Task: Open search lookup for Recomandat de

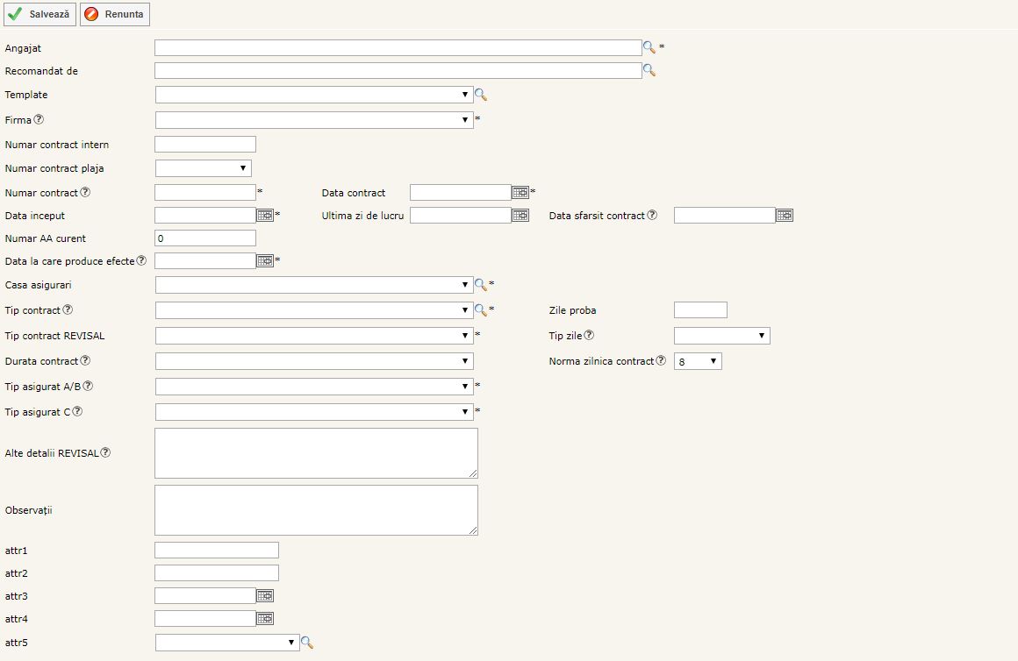Action: click(x=649, y=71)
